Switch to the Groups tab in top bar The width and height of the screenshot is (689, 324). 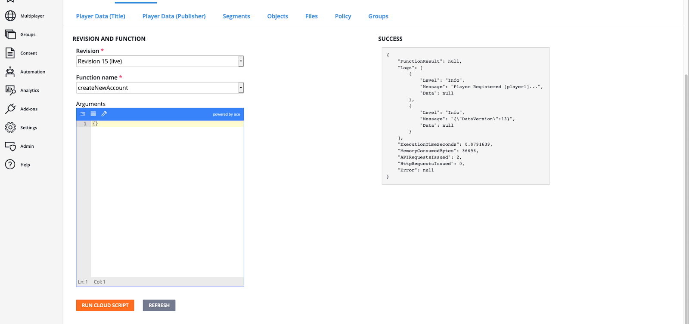378,16
